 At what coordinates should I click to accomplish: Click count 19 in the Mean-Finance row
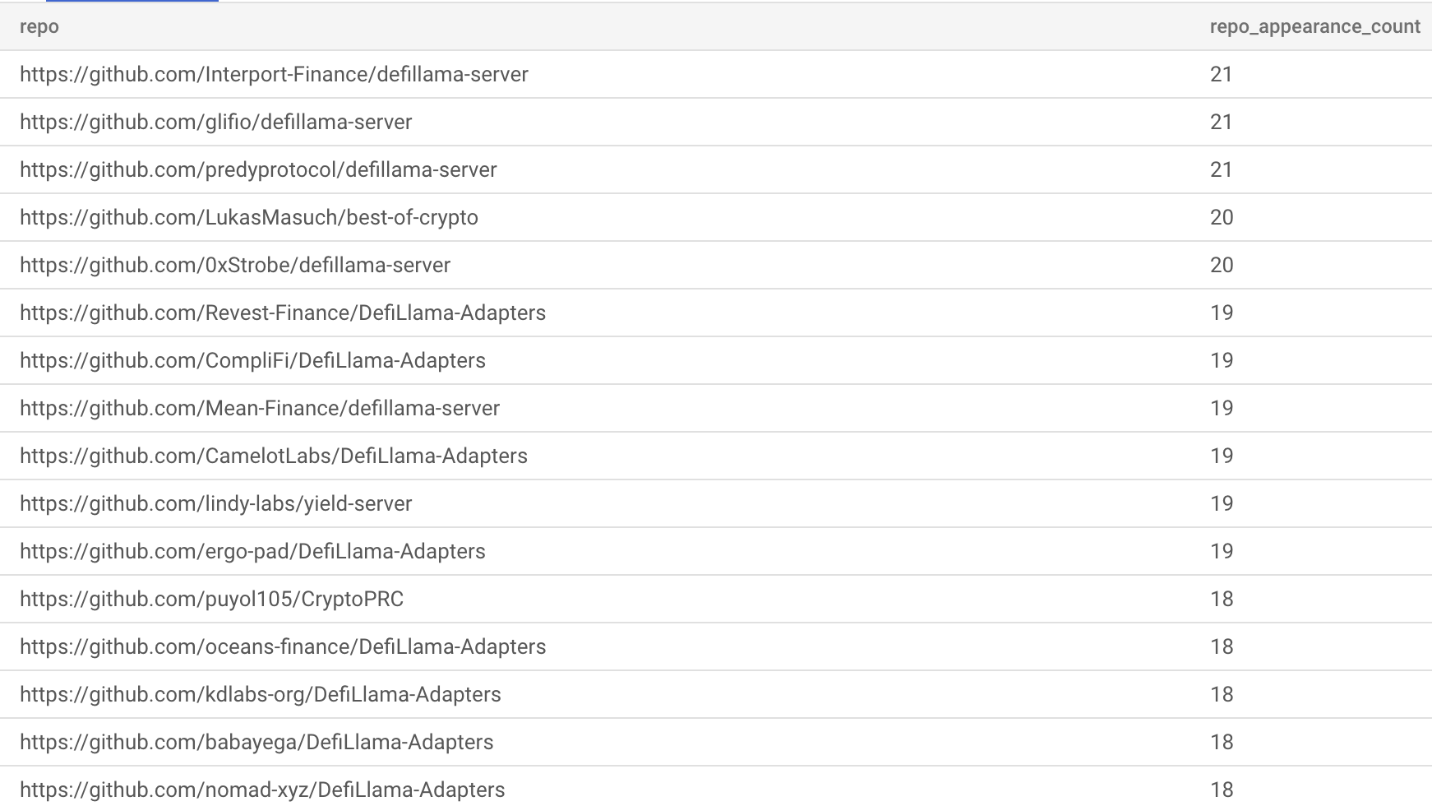click(x=1222, y=409)
